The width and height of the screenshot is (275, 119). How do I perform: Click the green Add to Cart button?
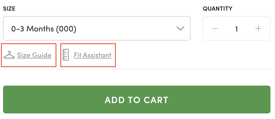coord(136,100)
